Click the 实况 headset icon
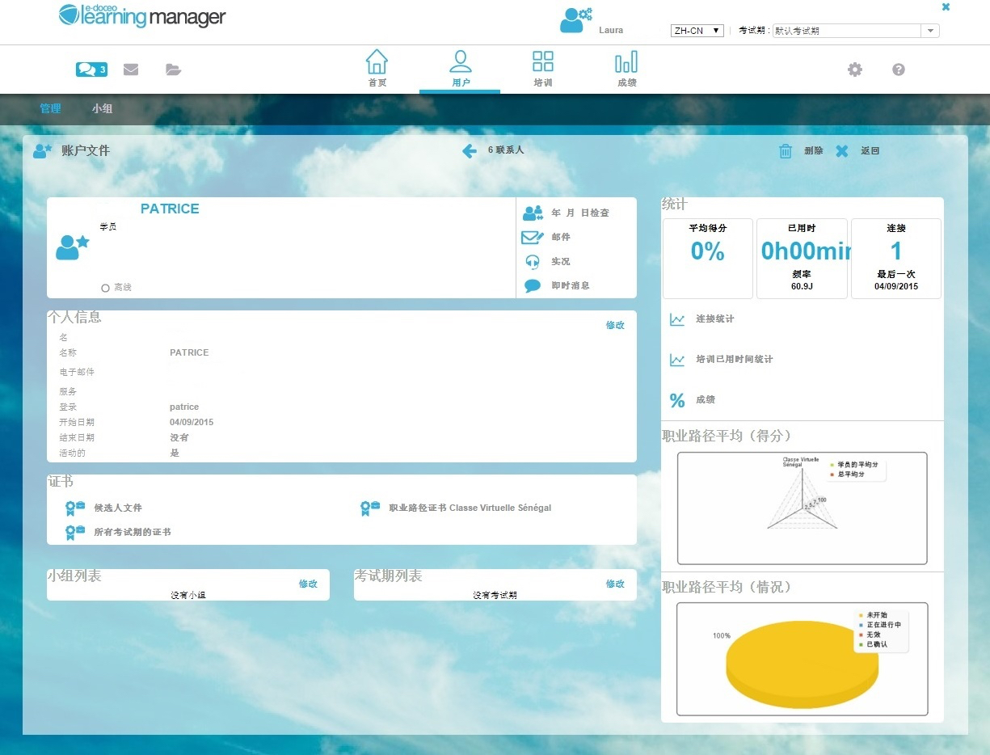The image size is (990, 755). [532, 261]
